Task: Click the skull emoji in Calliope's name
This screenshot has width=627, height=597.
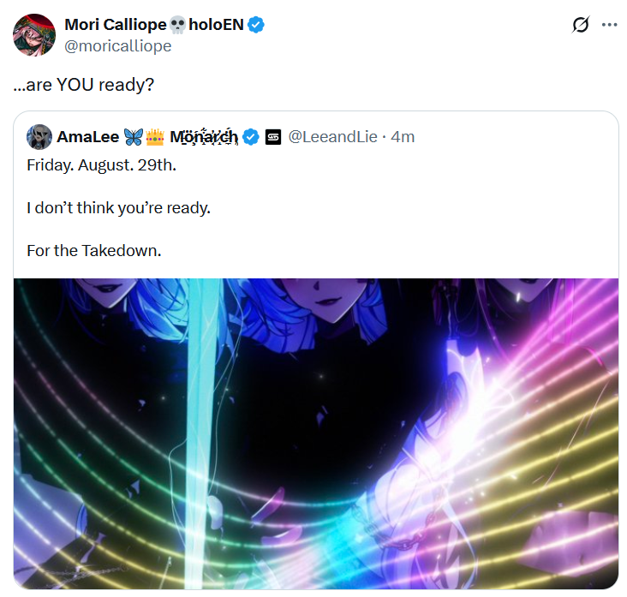Action: (177, 25)
